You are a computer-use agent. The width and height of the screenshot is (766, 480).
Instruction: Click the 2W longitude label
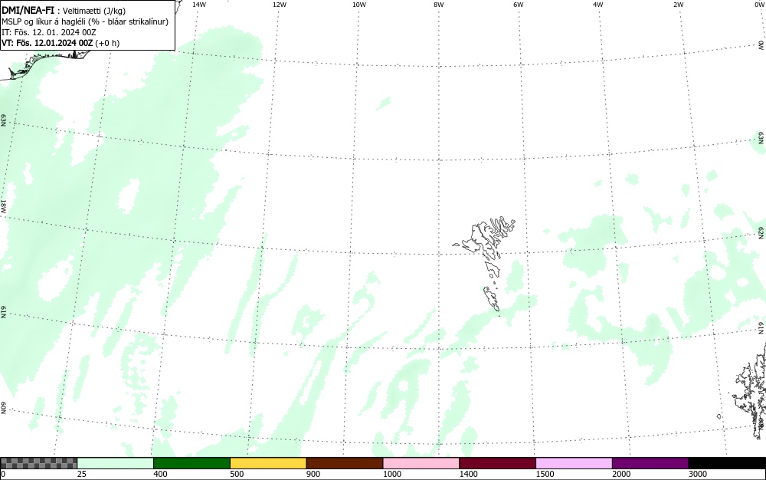pyautogui.click(x=678, y=5)
